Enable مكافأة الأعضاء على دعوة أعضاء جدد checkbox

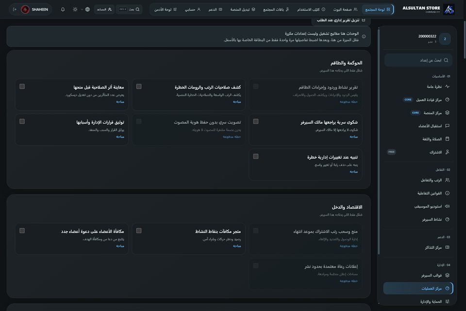click(x=22, y=231)
